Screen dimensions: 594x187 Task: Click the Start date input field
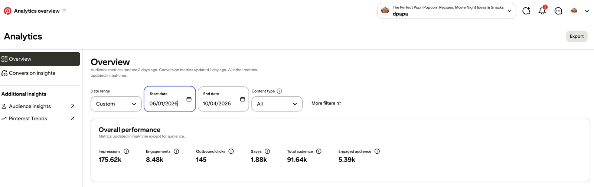(x=170, y=99)
